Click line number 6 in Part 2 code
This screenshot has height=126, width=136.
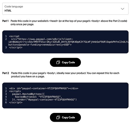pos(6,102)
